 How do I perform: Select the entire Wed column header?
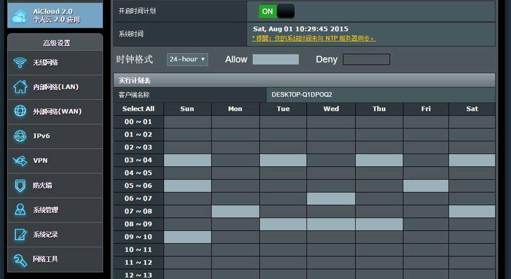pyautogui.click(x=331, y=109)
